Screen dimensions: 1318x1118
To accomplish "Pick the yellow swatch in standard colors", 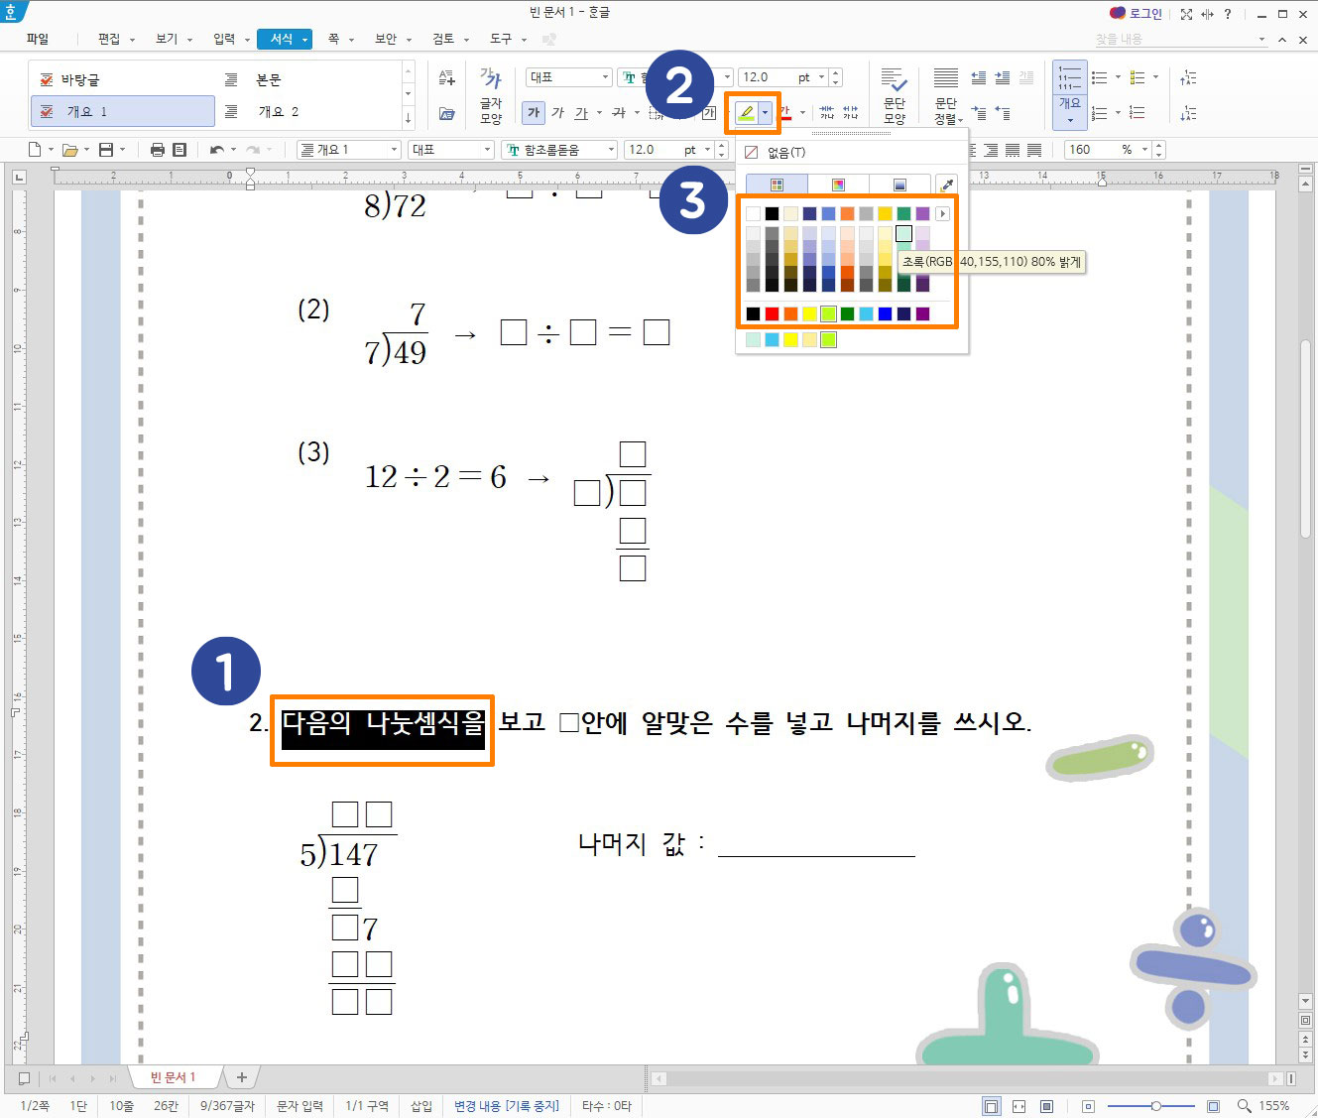I will coord(809,313).
